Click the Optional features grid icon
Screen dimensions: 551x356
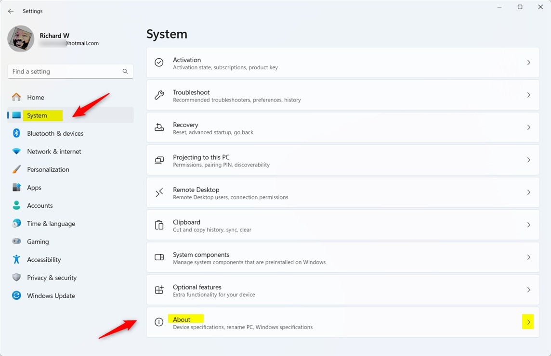pyautogui.click(x=159, y=290)
